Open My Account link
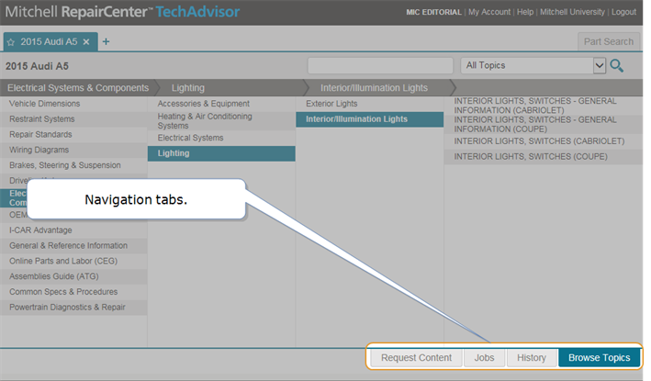 point(489,12)
